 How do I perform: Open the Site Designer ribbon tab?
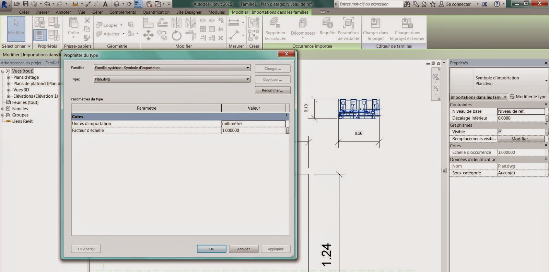tap(189, 12)
